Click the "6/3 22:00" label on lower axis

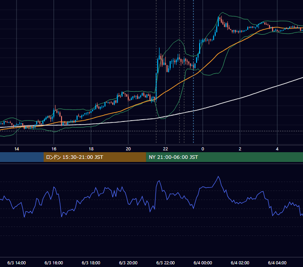165,263
